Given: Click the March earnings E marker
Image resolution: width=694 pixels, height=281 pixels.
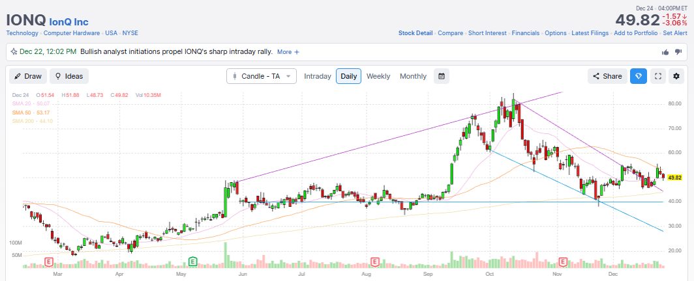Looking at the screenshot, I should click(x=49, y=262).
